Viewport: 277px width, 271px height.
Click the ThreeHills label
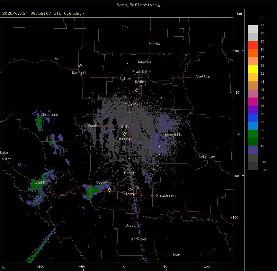click(x=173, y=135)
